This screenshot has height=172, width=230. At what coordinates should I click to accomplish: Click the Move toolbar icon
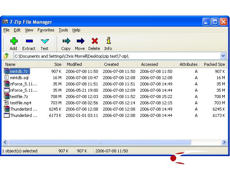(80, 41)
